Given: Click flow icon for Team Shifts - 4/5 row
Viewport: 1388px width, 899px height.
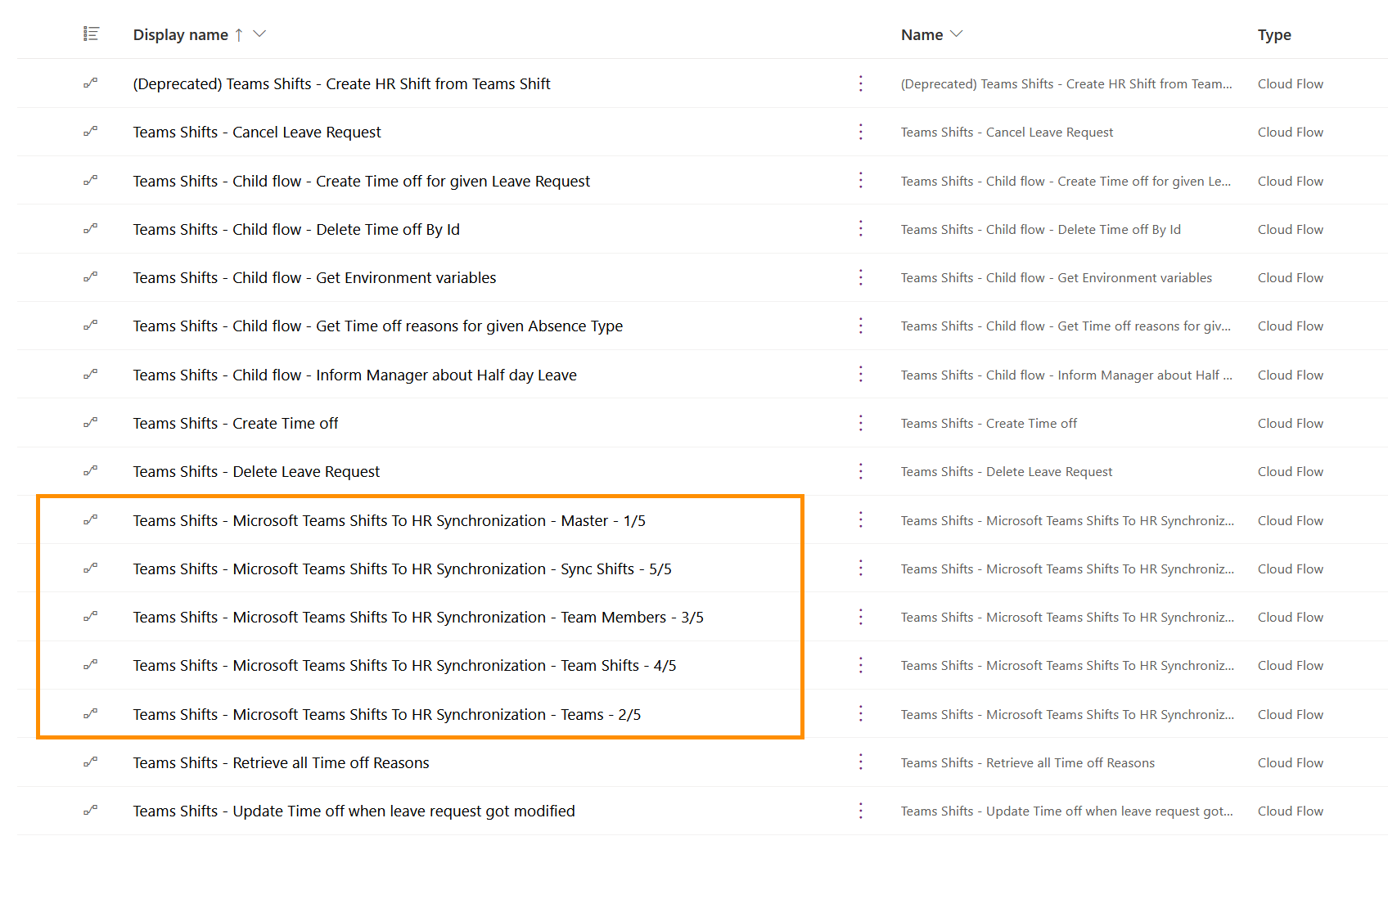Looking at the screenshot, I should (90, 664).
